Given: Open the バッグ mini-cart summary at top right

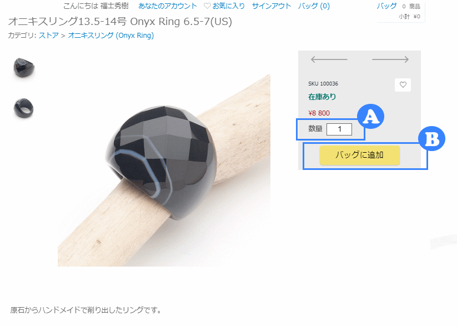Looking at the screenshot, I should tap(400, 11).
